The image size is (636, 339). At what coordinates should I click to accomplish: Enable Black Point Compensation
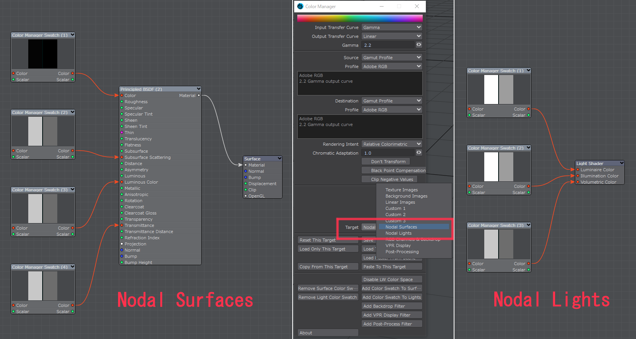393,170
